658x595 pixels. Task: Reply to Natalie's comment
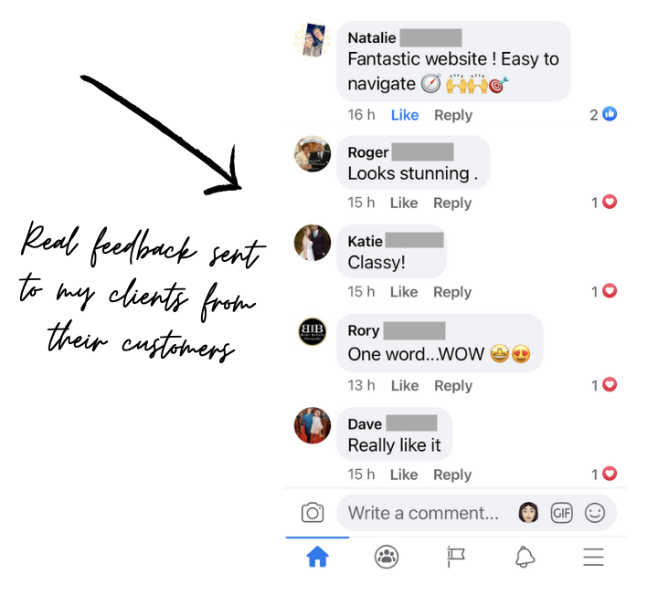[453, 115]
